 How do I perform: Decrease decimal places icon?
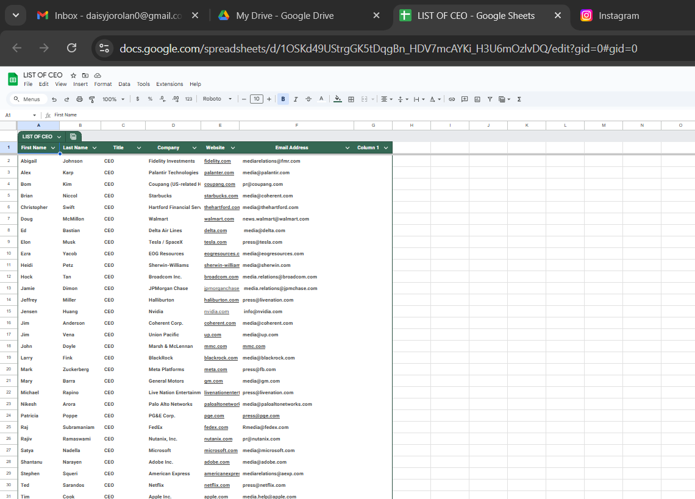(163, 99)
